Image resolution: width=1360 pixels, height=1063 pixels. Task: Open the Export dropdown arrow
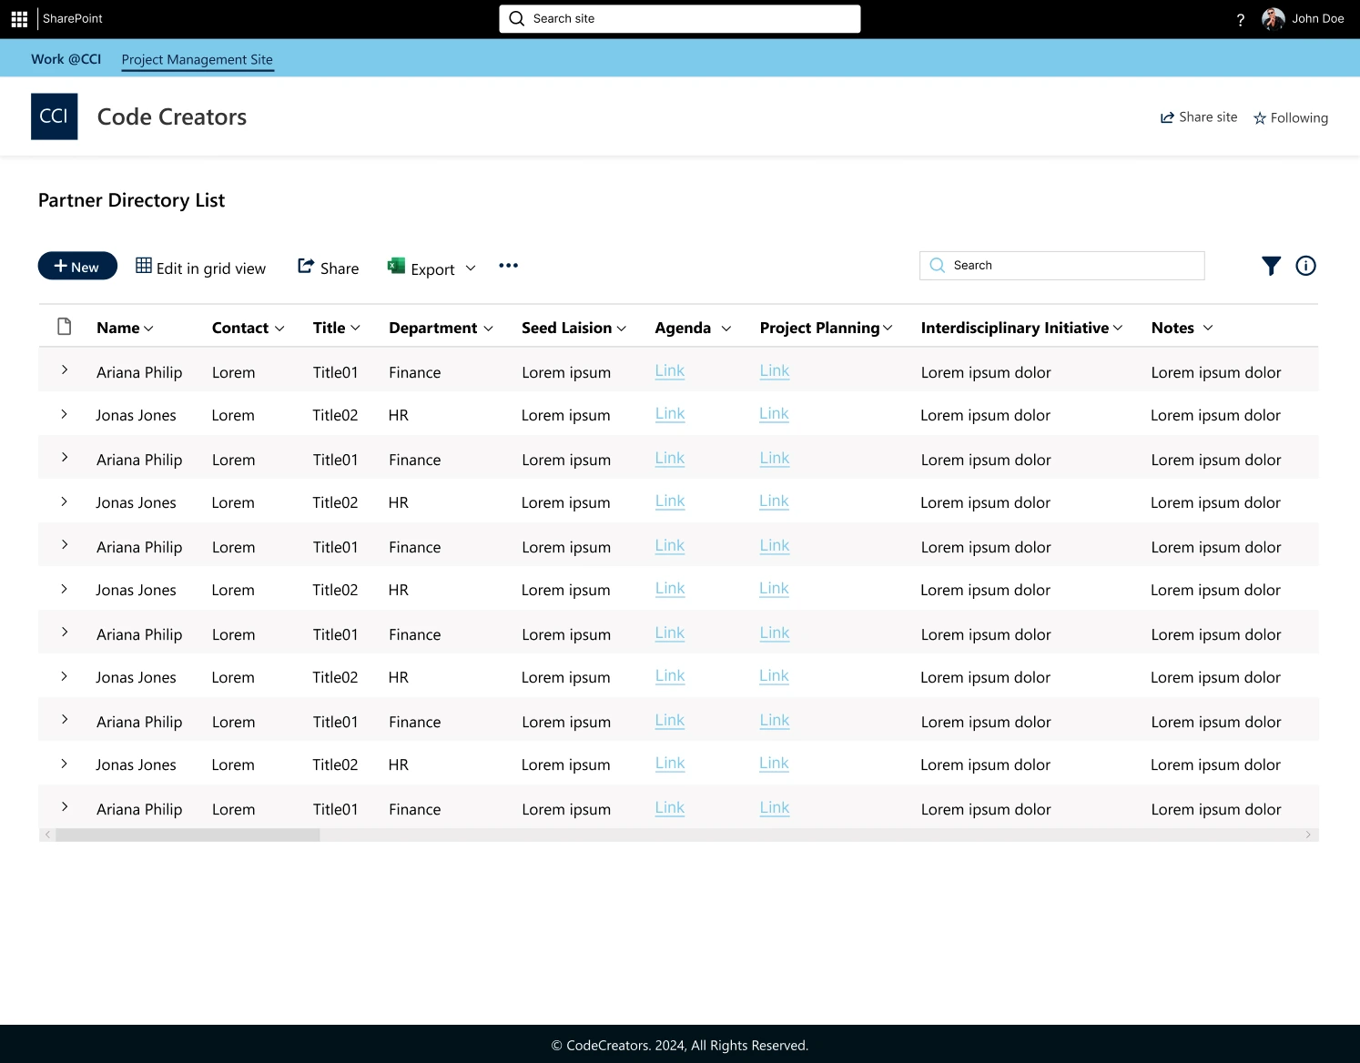pyautogui.click(x=472, y=268)
